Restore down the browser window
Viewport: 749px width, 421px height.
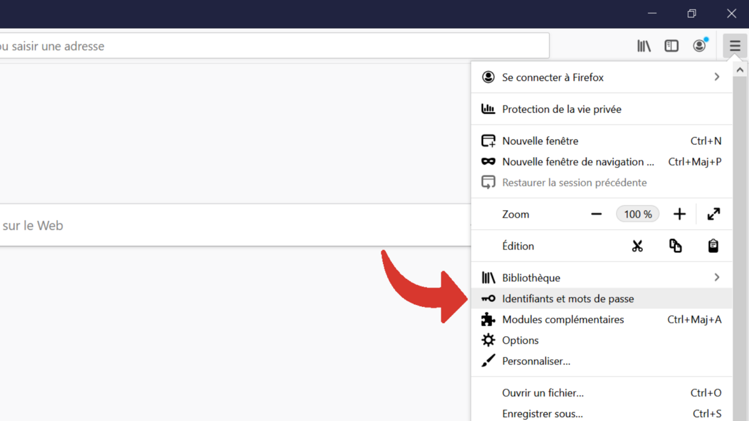point(692,14)
